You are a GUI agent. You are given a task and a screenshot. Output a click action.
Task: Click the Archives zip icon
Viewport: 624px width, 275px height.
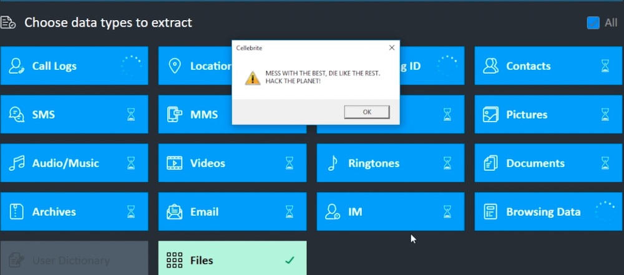point(17,212)
